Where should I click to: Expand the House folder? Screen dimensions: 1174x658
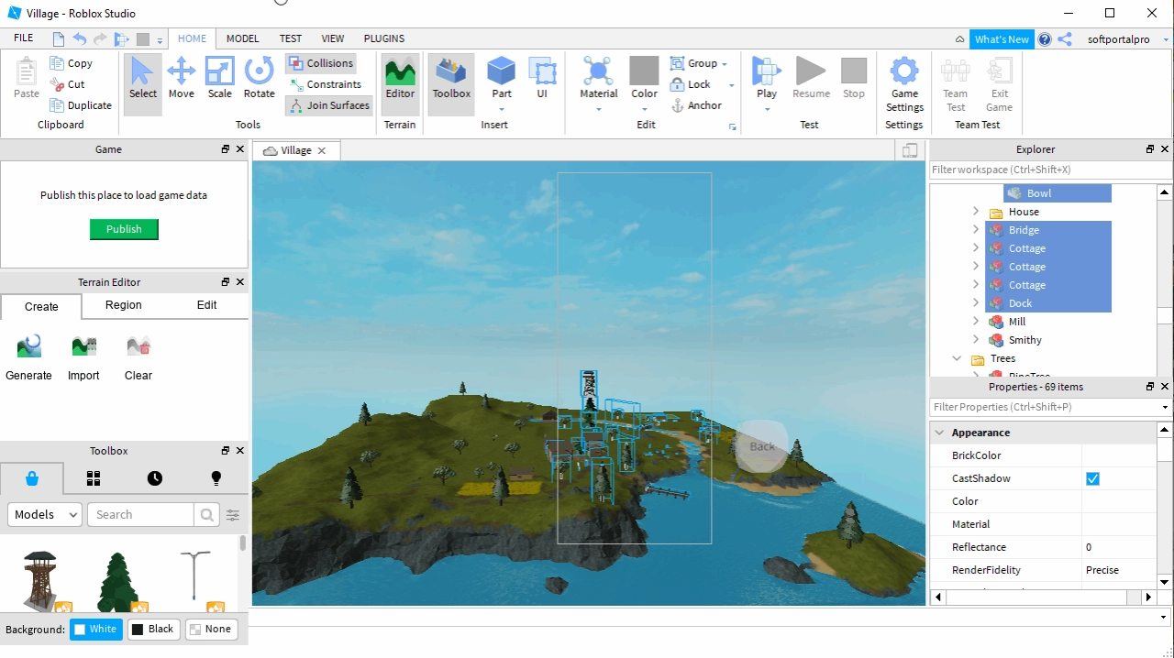pos(976,212)
